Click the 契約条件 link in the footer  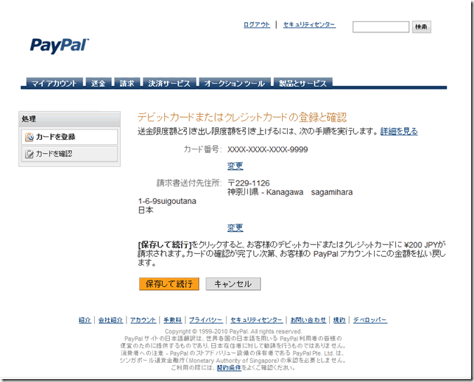tap(229, 368)
